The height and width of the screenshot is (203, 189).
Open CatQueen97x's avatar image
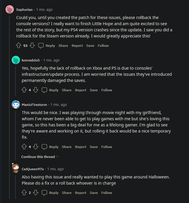pos(16,168)
